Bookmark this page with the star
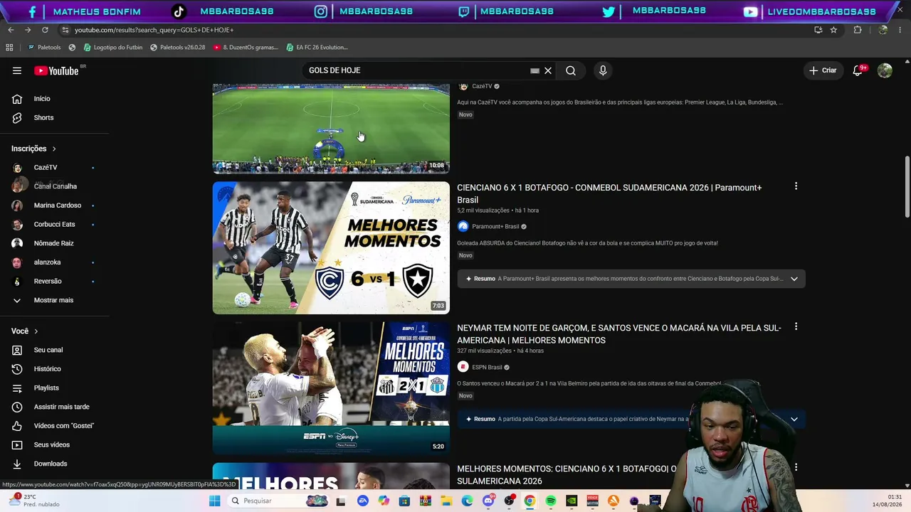Image resolution: width=911 pixels, height=512 pixels. [833, 30]
